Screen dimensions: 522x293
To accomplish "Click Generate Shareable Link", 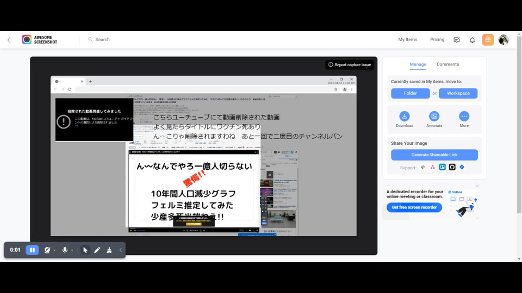I will pyautogui.click(x=434, y=155).
